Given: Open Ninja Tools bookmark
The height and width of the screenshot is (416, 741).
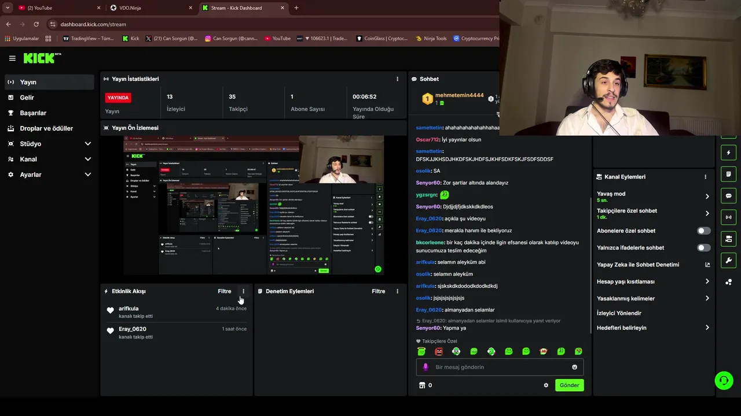Looking at the screenshot, I should [431, 39].
